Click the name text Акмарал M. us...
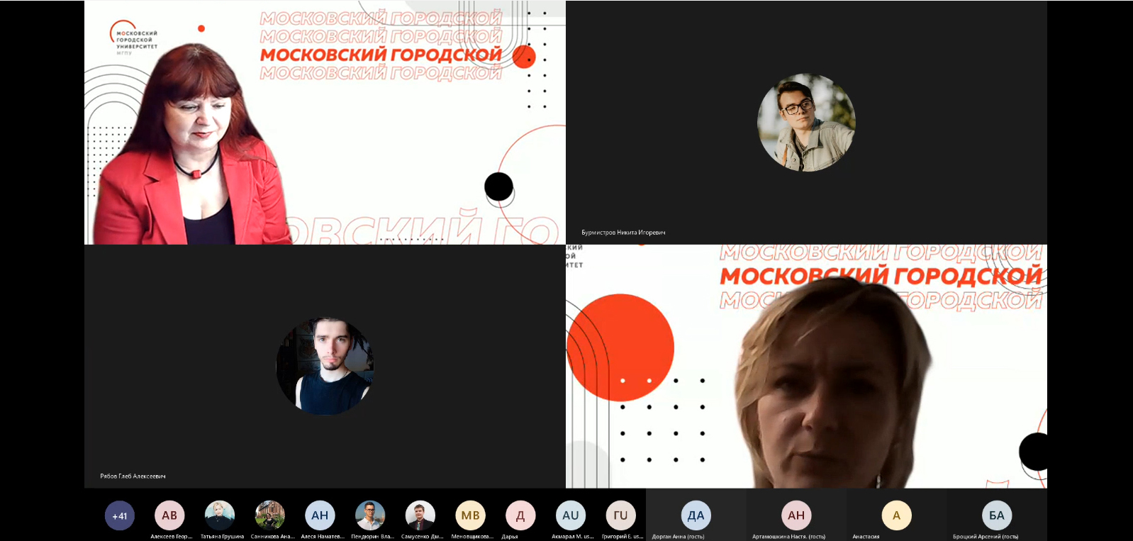1133x541 pixels. pos(573,537)
